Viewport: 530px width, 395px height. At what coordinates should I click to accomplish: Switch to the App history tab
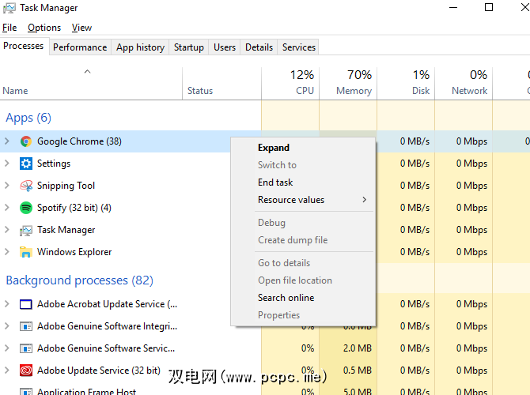(x=140, y=47)
